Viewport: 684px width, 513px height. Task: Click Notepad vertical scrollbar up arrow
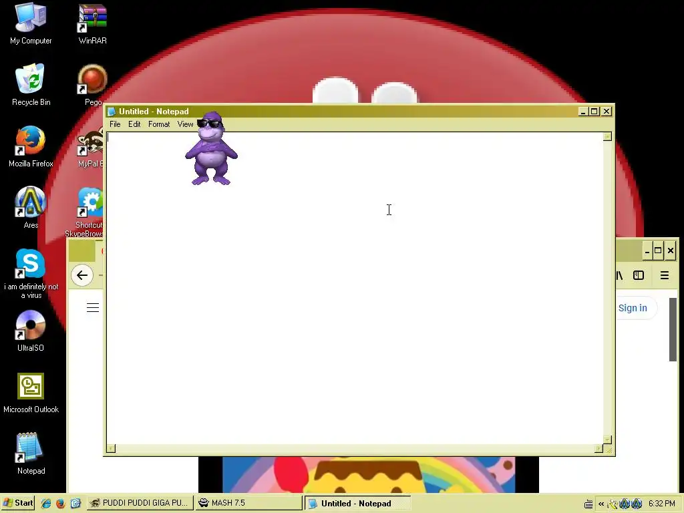coord(607,136)
